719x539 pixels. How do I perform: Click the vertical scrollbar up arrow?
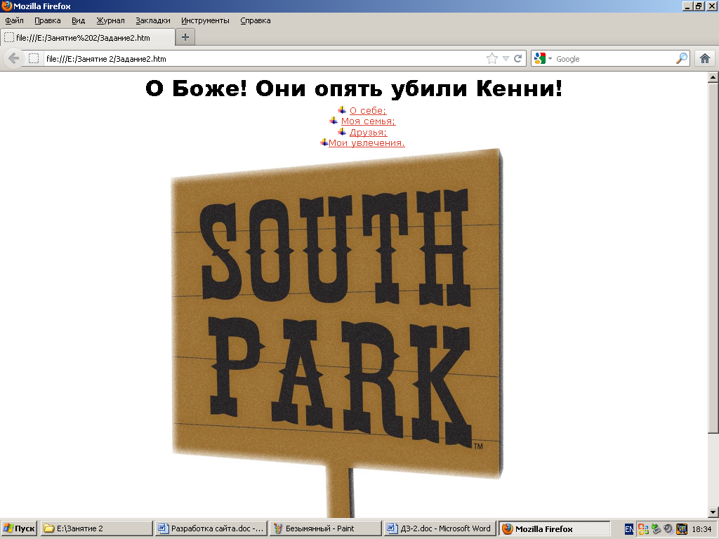713,77
